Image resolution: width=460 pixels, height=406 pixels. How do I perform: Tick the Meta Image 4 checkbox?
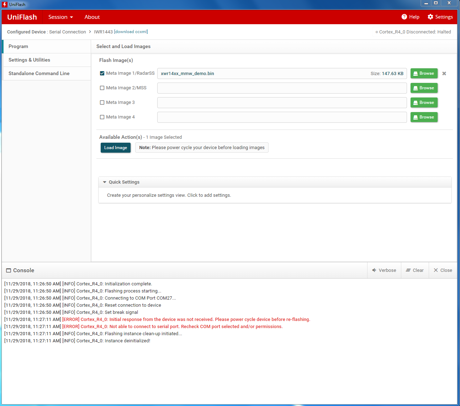point(102,117)
